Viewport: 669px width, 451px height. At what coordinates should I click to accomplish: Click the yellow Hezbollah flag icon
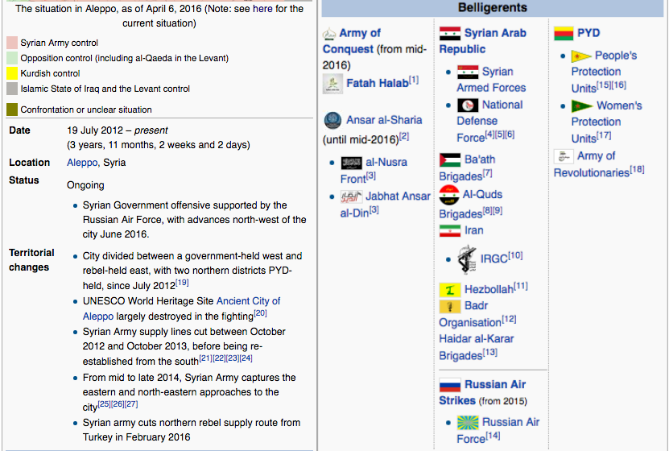tap(450, 290)
